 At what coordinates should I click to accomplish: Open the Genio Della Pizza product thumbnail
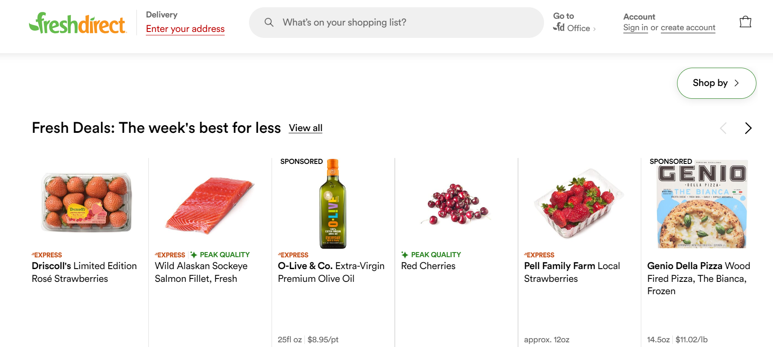click(x=701, y=204)
